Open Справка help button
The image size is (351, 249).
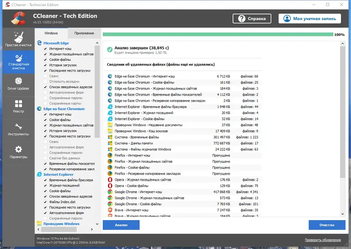click(x=252, y=18)
